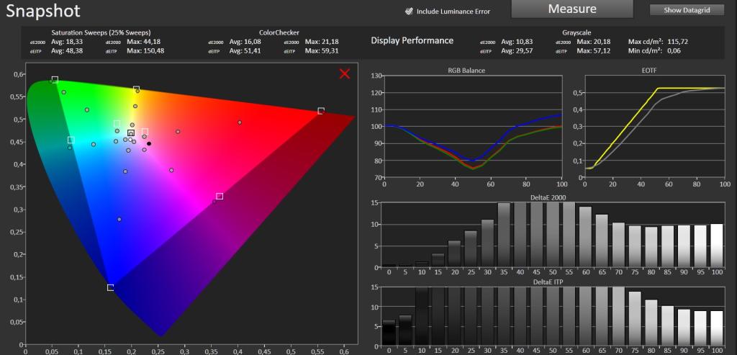Select the DeltaE ITP bar at 100

pyautogui.click(x=717, y=328)
